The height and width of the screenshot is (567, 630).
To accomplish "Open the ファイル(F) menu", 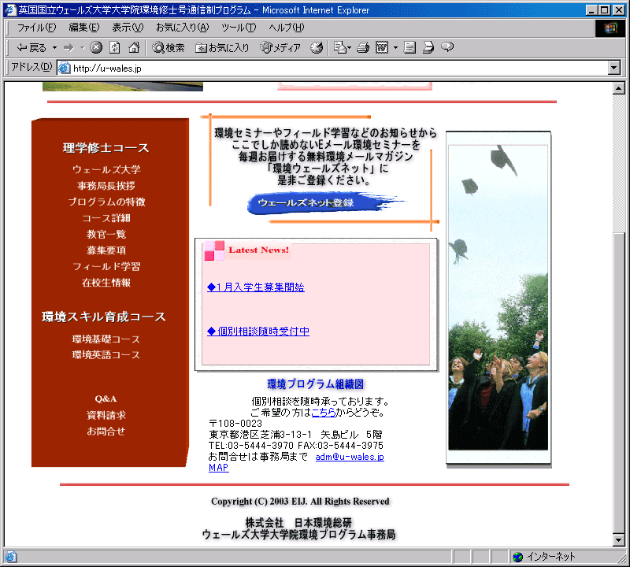I will (x=36, y=28).
